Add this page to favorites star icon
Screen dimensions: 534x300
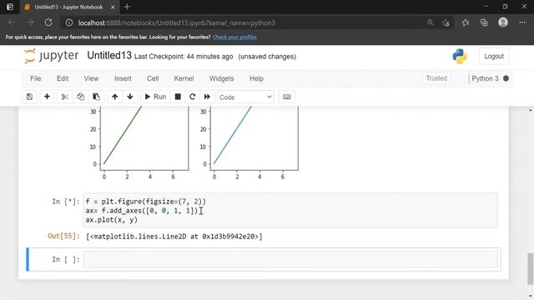tap(446, 22)
